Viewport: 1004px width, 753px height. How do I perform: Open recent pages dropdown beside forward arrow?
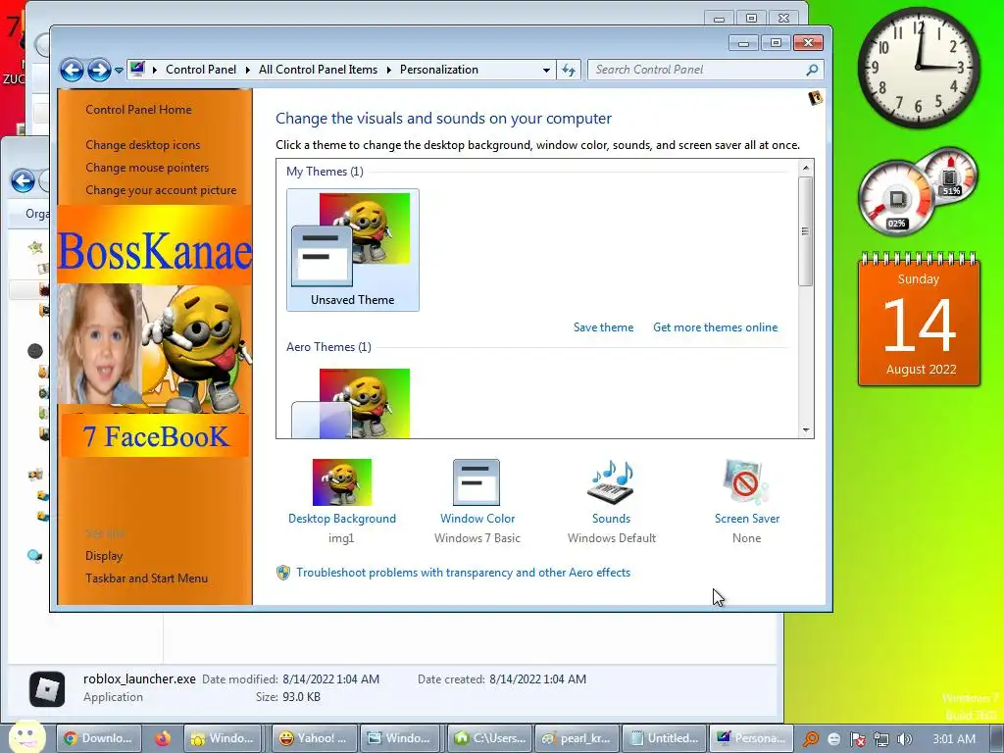[119, 71]
